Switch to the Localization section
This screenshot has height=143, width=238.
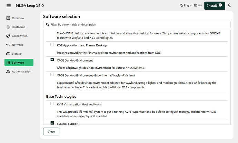pos(19,36)
